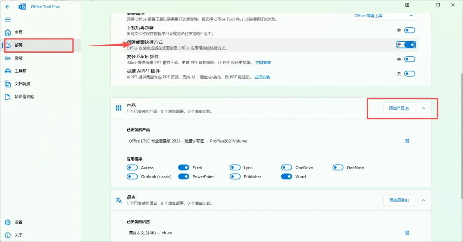463x242 pixels.
Task: Delete zh-cn language with trash icon
Action: (x=407, y=233)
